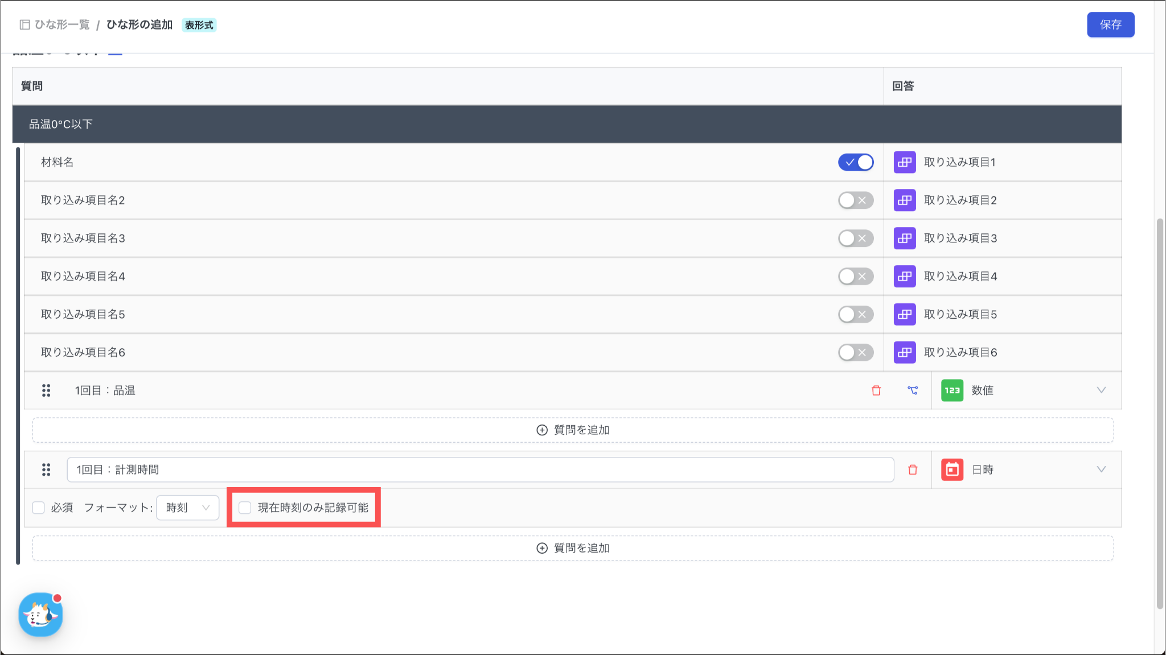Click 質問を追加 below the 品温 row
Image resolution: width=1166 pixels, height=655 pixels.
tap(573, 430)
